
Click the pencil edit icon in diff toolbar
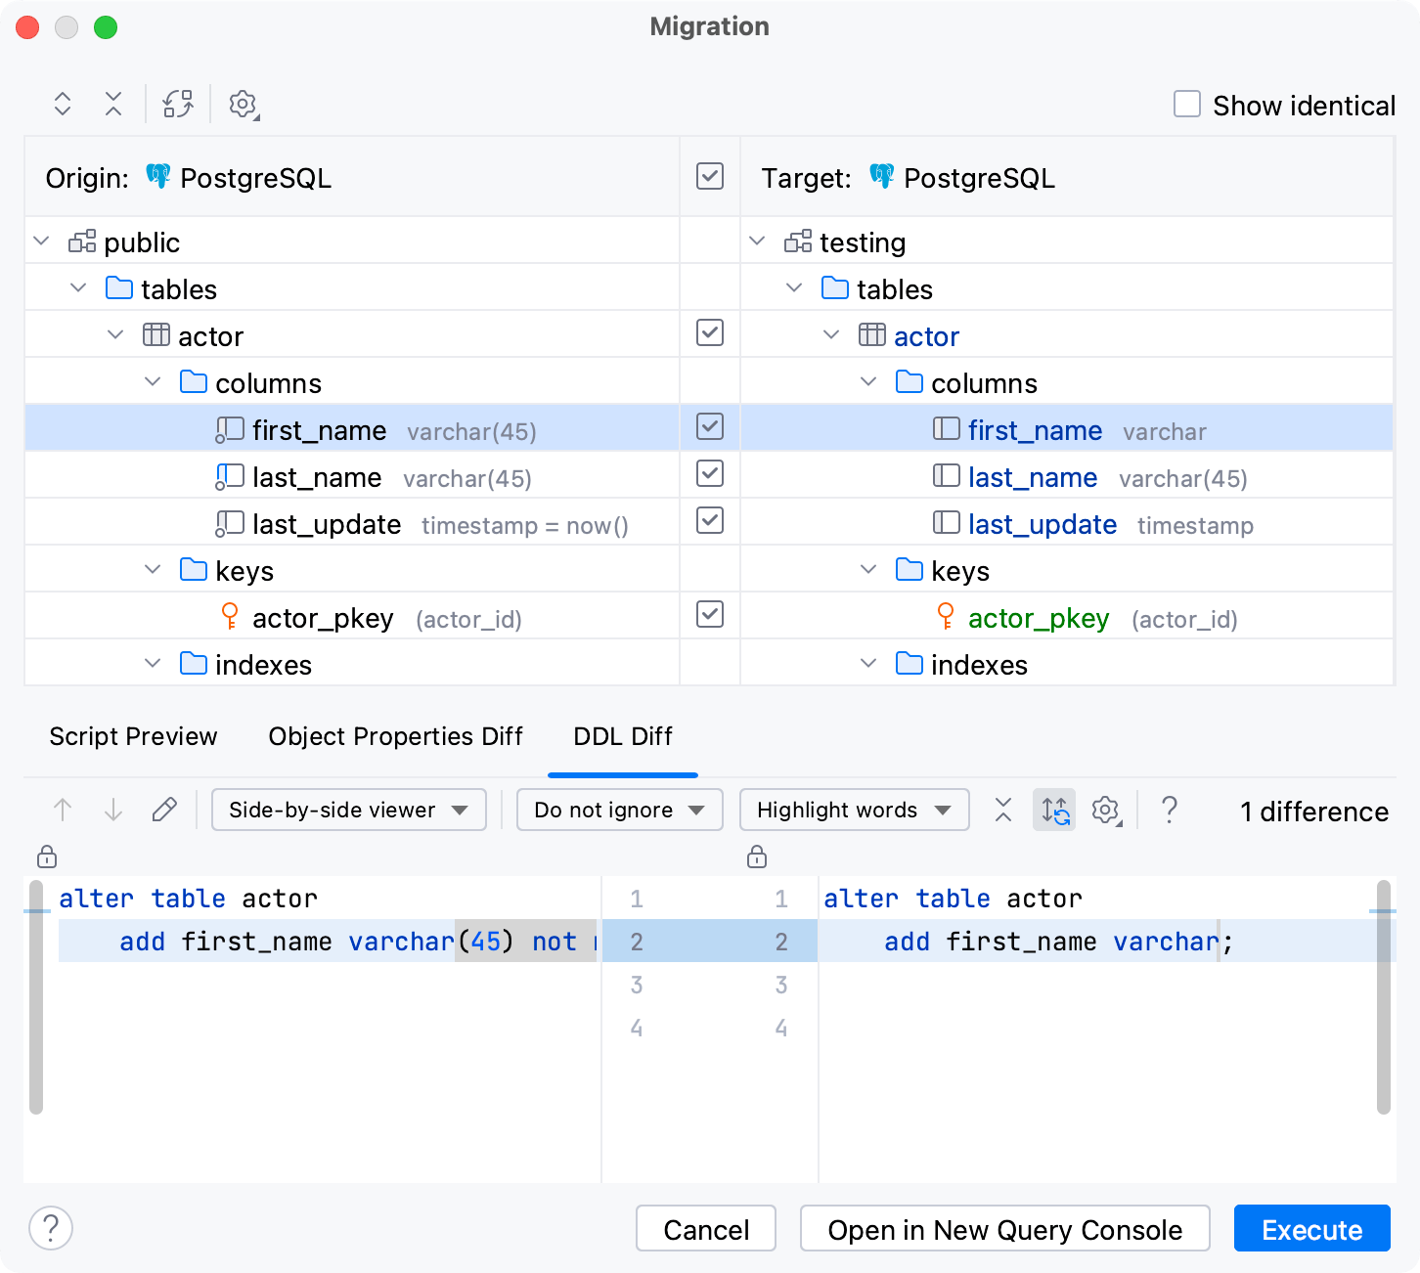click(x=164, y=810)
